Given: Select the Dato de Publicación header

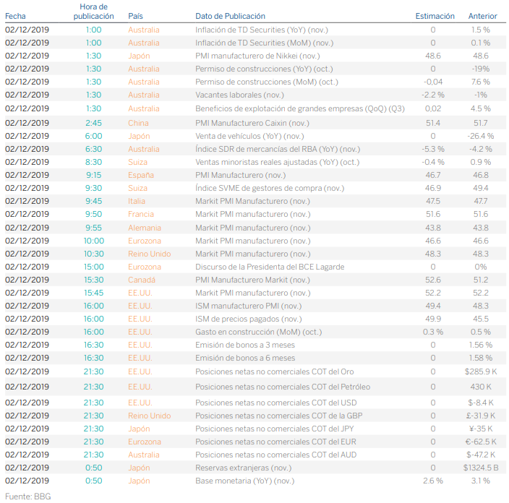Looking at the screenshot, I should tap(230, 16).
